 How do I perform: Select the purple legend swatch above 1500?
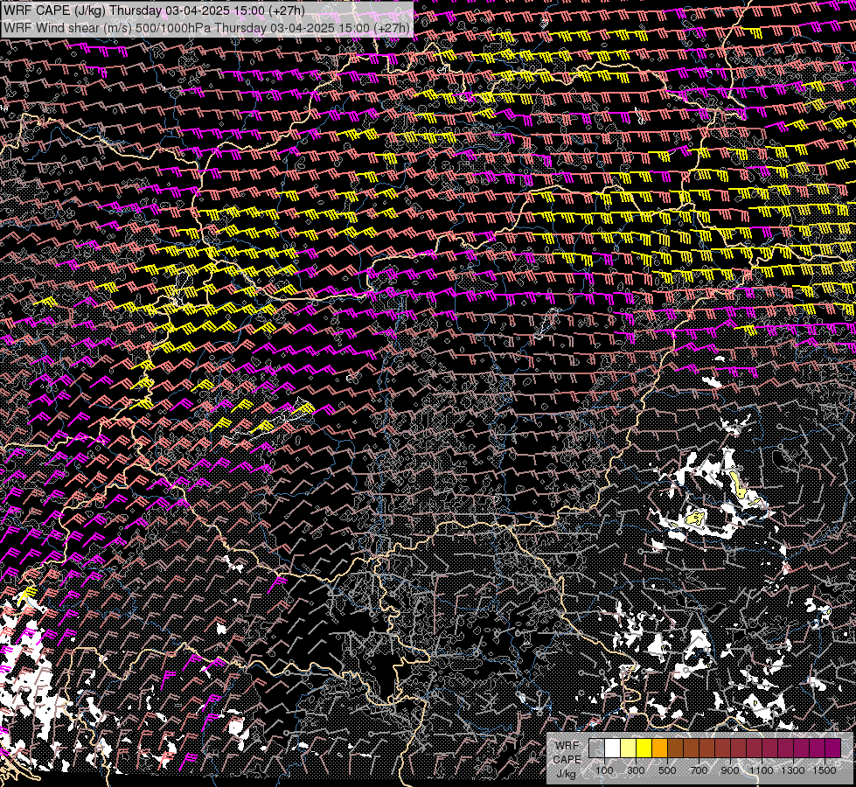[833, 748]
